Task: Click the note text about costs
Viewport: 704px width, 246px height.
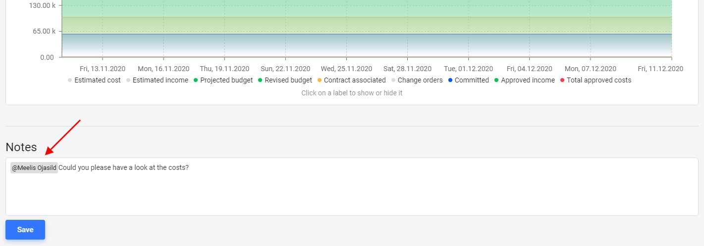Action: pyautogui.click(x=124, y=167)
